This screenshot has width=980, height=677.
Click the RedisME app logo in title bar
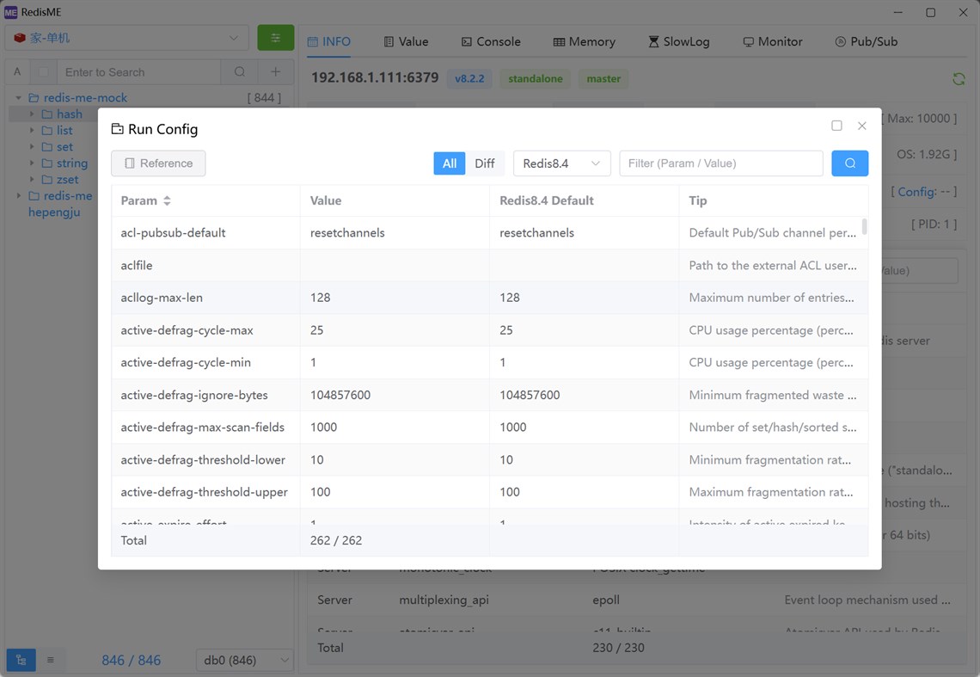[10, 13]
